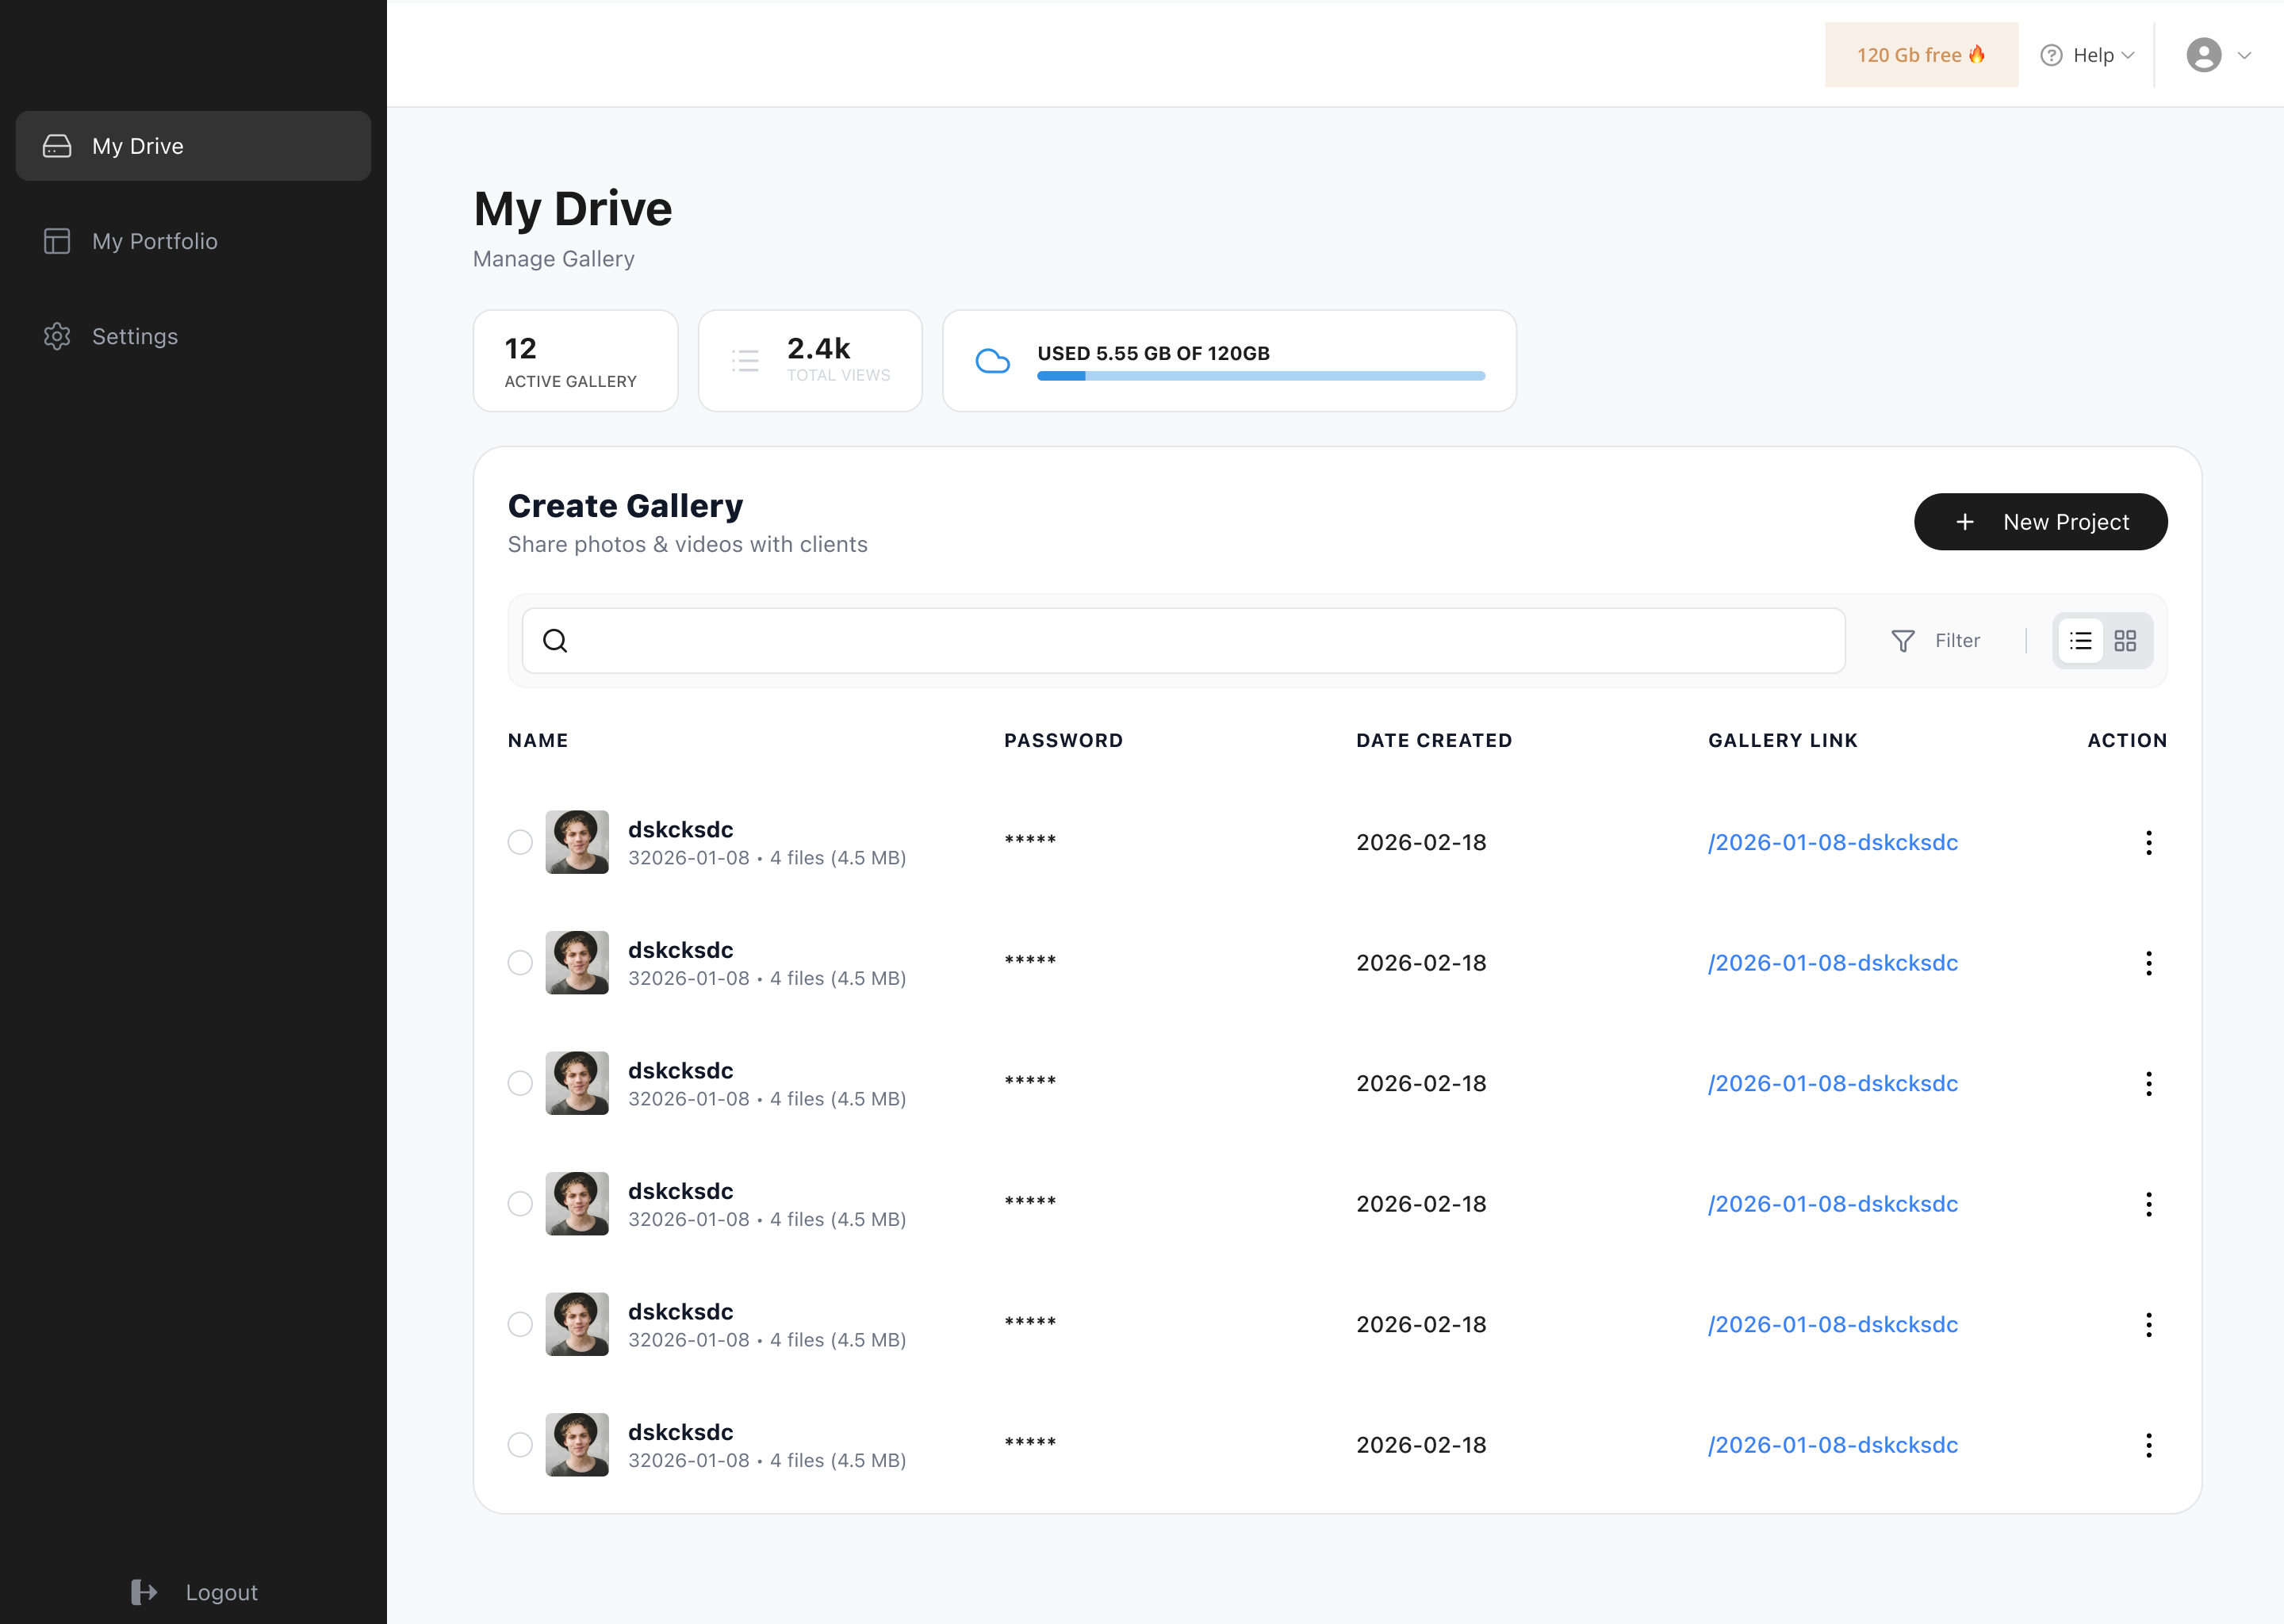The width and height of the screenshot is (2284, 1624).
Task: Open second row /2026-01-08-dskcksdc gallery link
Action: tap(1832, 963)
